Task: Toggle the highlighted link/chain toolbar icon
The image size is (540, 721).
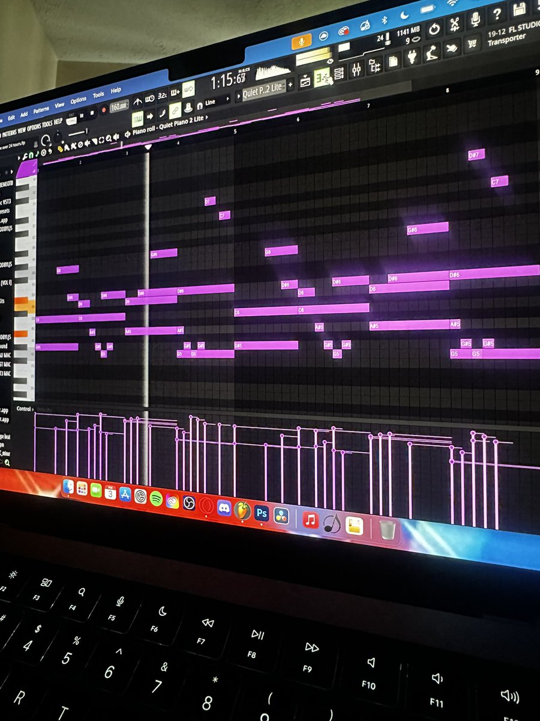Action: (175, 111)
